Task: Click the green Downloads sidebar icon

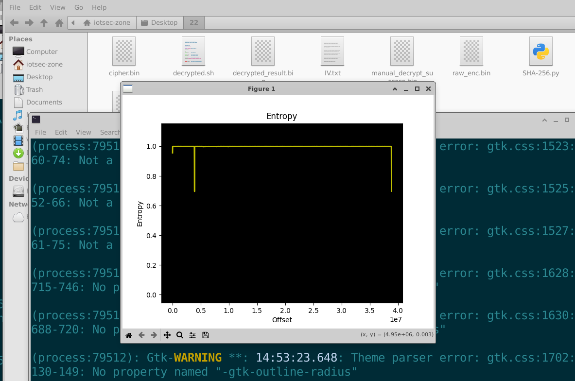Action: pos(18,153)
